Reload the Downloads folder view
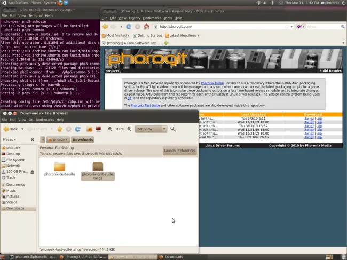Viewport: 347px width, 260px height. pyautogui.click(x=78, y=129)
